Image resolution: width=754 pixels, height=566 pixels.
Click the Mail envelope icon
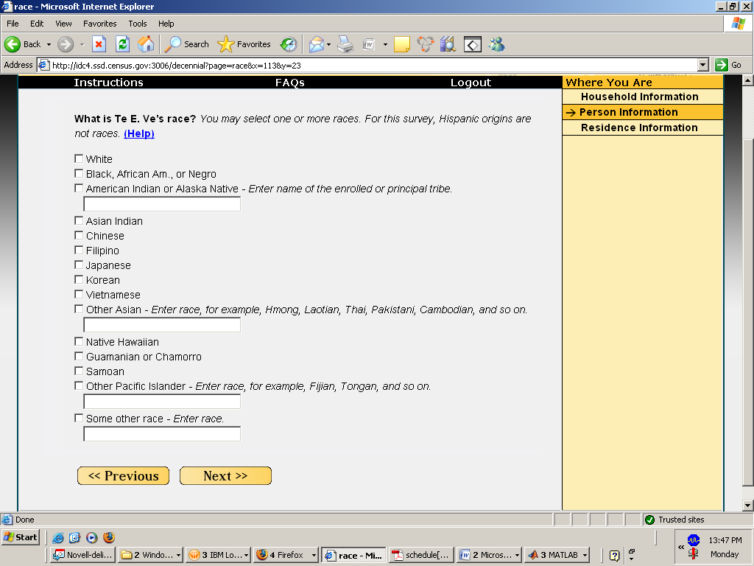[x=317, y=44]
